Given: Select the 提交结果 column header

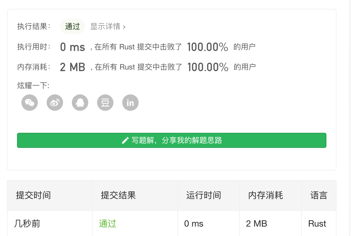Looking at the screenshot, I should [x=118, y=195].
